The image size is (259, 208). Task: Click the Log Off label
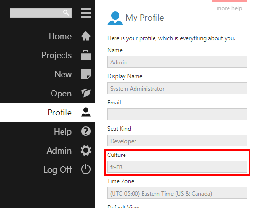click(58, 170)
